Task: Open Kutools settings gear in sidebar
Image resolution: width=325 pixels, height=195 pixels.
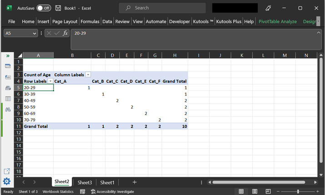Action: pyautogui.click(x=7, y=182)
